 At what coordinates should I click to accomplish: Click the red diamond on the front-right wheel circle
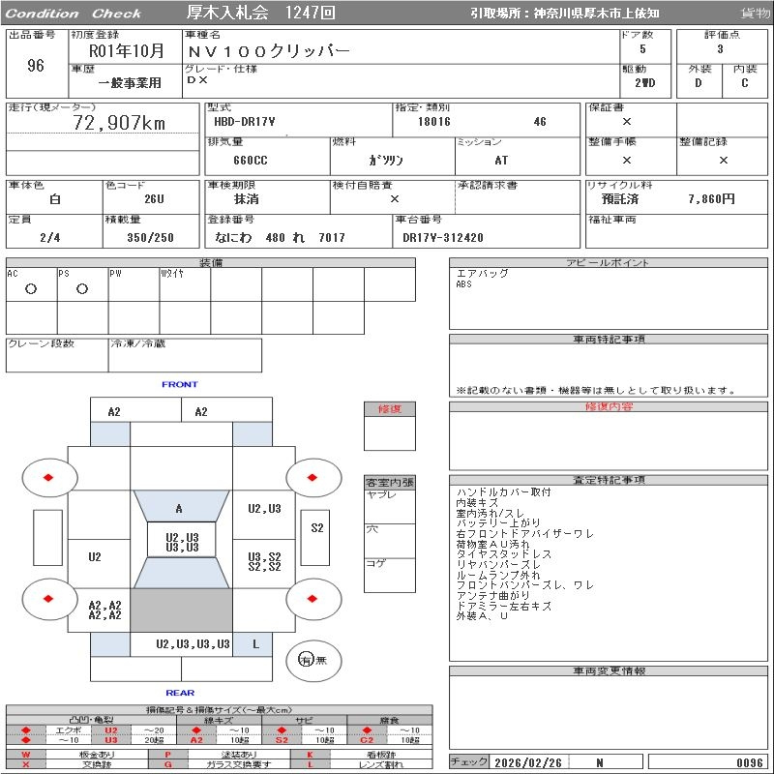tap(313, 477)
